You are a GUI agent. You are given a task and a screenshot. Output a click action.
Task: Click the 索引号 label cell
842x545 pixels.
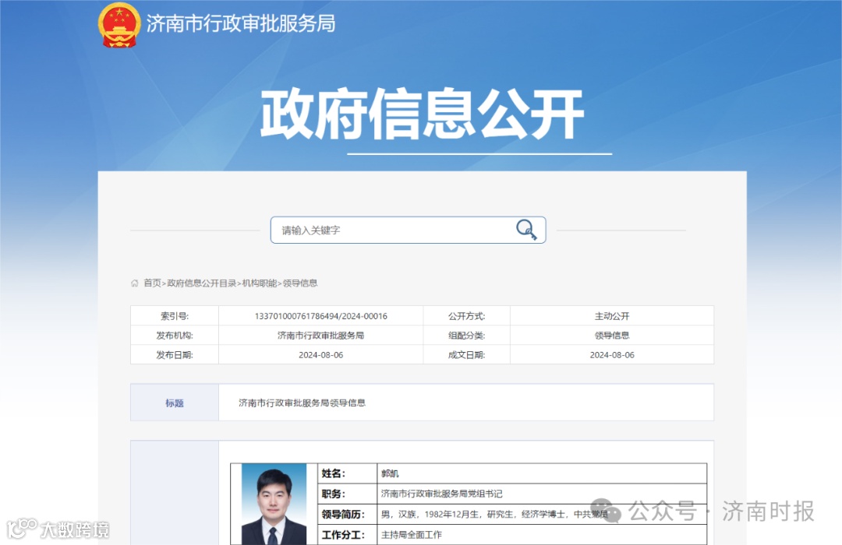pos(175,316)
